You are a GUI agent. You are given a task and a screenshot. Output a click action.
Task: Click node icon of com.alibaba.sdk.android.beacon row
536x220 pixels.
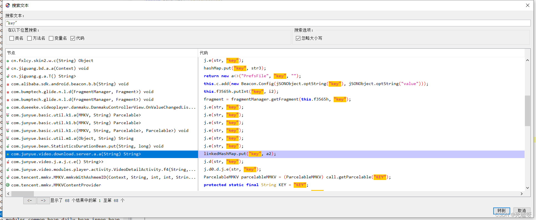coord(8,84)
